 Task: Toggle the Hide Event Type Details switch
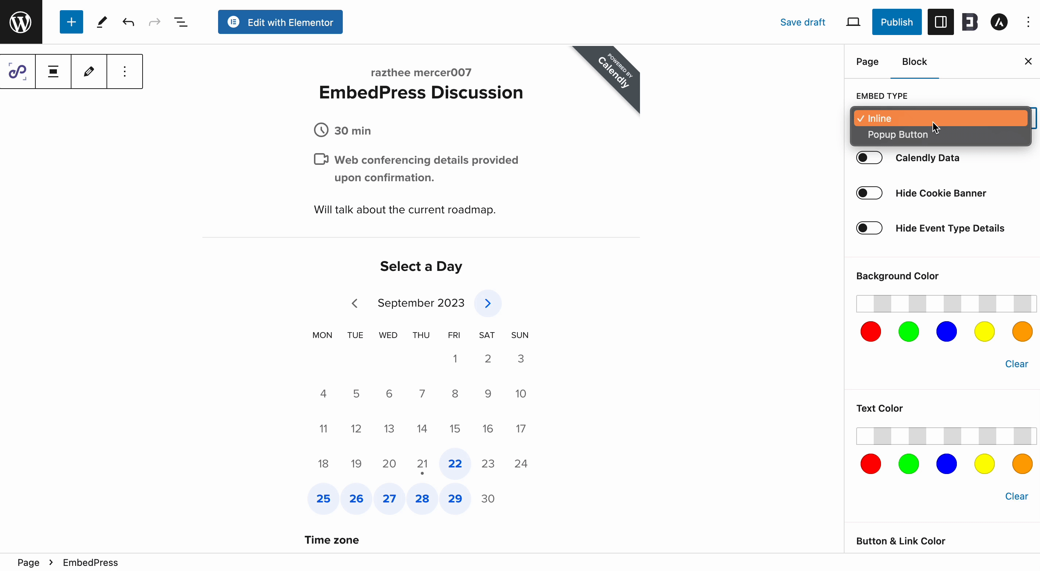click(x=869, y=228)
